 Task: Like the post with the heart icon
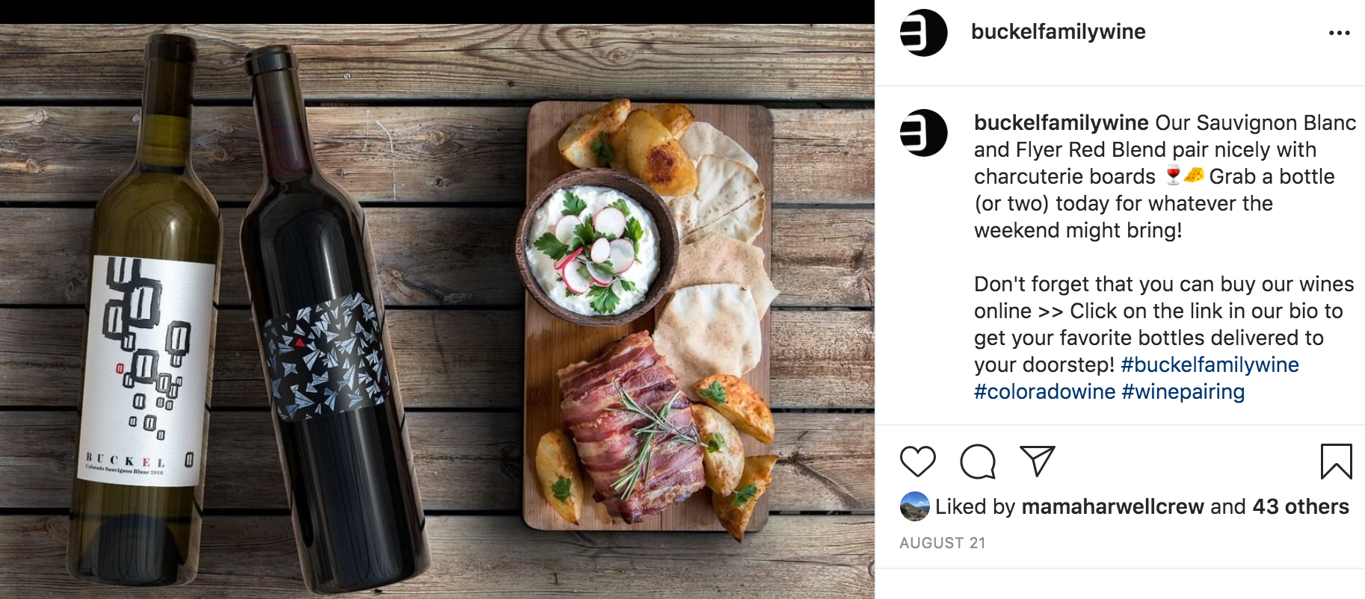pyautogui.click(x=917, y=461)
